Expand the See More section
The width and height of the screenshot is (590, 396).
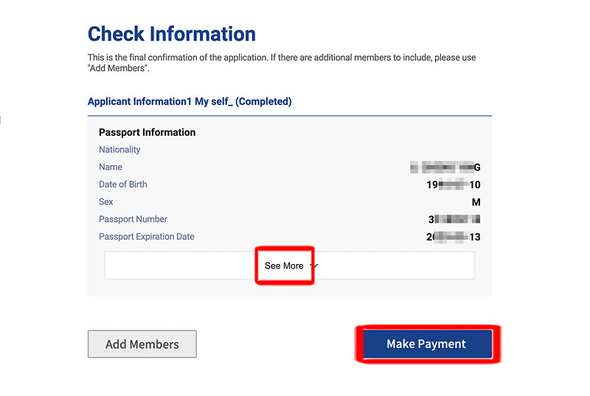point(284,265)
